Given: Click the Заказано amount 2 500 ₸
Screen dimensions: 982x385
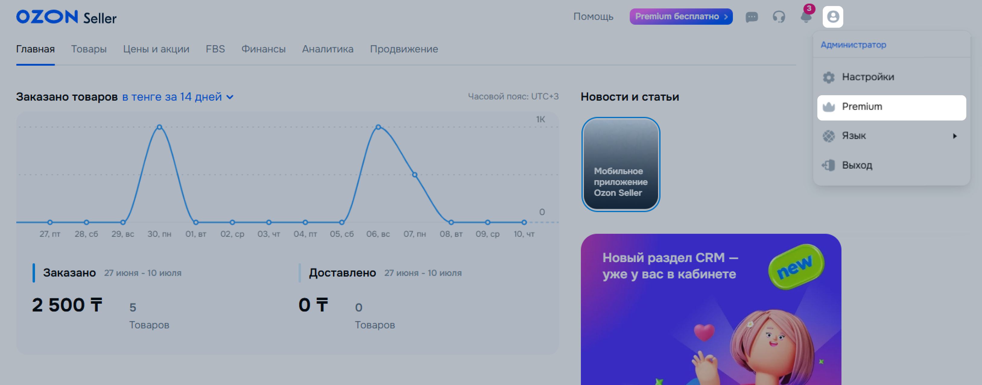Looking at the screenshot, I should tap(68, 305).
